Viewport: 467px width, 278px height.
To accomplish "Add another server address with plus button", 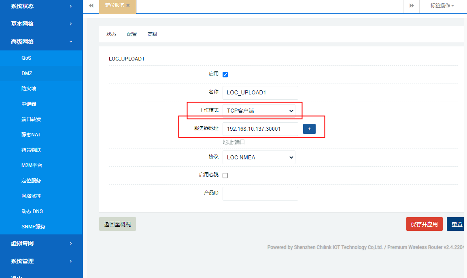I will tap(309, 129).
